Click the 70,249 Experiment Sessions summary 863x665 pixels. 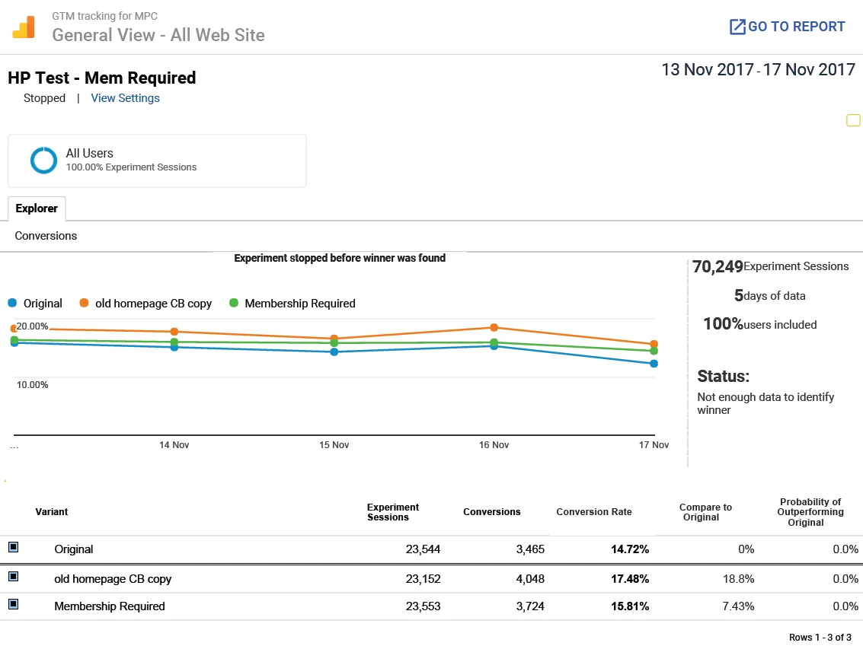pos(771,266)
